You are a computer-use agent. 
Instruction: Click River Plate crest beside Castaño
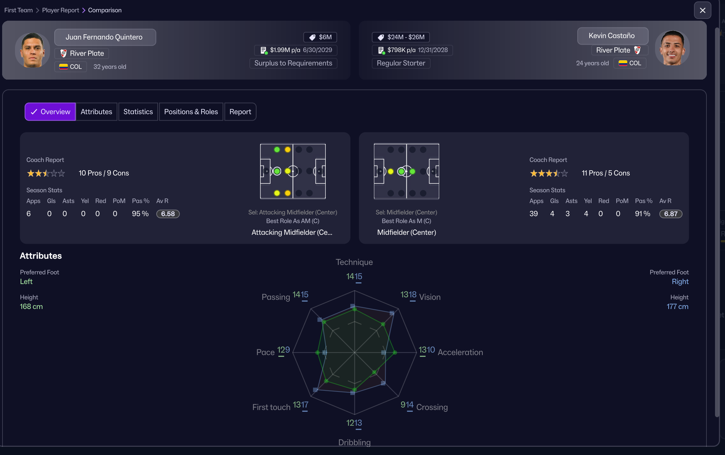point(637,50)
